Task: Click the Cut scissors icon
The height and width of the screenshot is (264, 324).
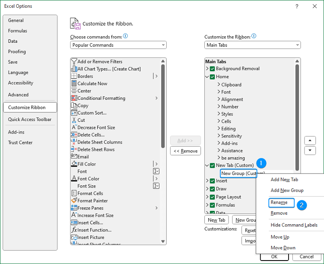Action: tap(74, 120)
